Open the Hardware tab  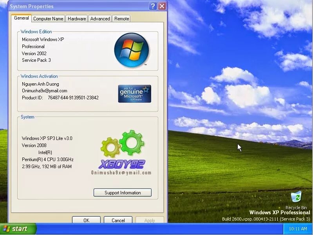tap(77, 19)
